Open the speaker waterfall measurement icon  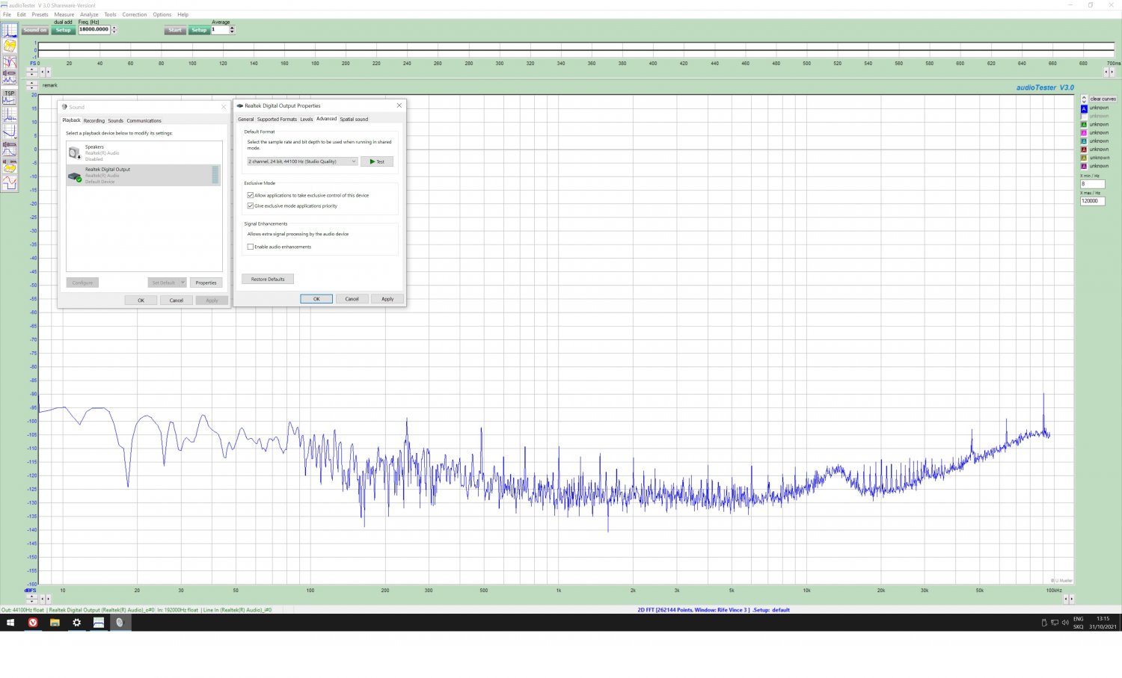(x=10, y=166)
